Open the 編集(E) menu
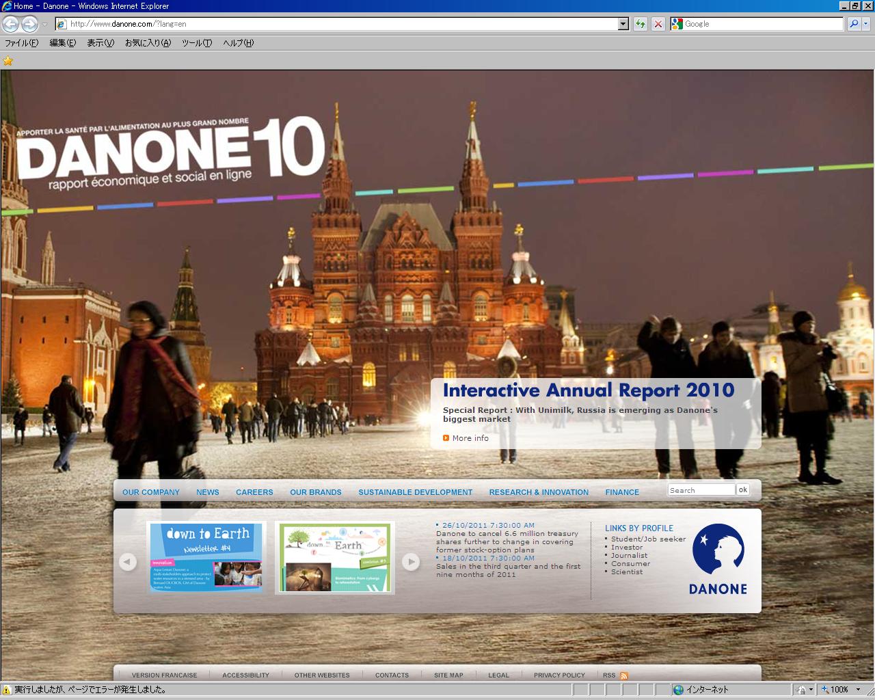The width and height of the screenshot is (875, 700). point(63,42)
